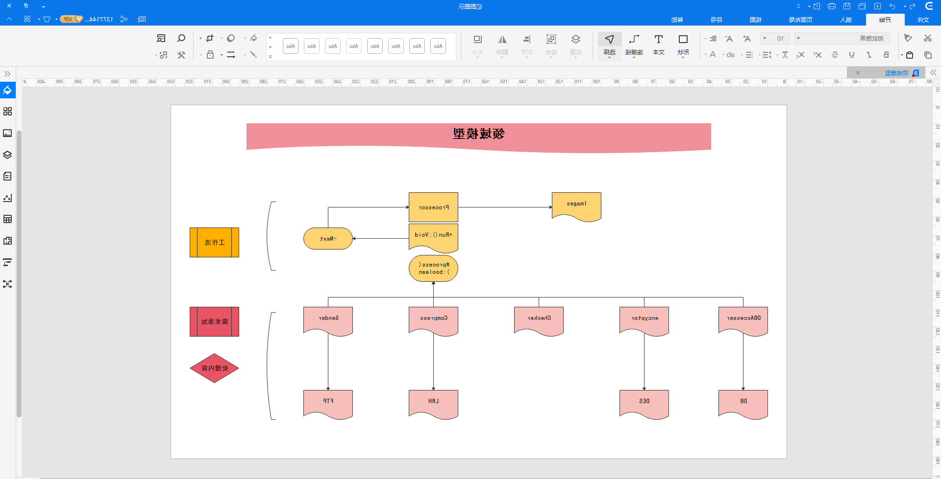The image size is (941, 479).
Task: Switch to the View (视图) tab
Action: coord(756,20)
